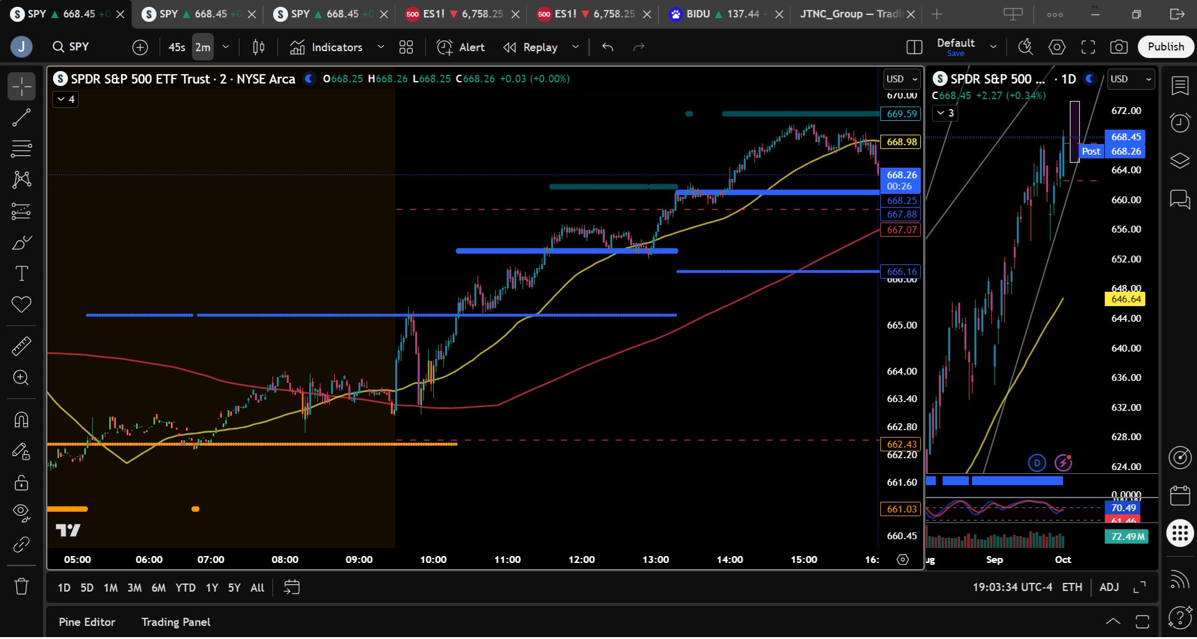The width and height of the screenshot is (1197, 639).
Task: Take a chart snapshot with camera
Action: [1119, 47]
